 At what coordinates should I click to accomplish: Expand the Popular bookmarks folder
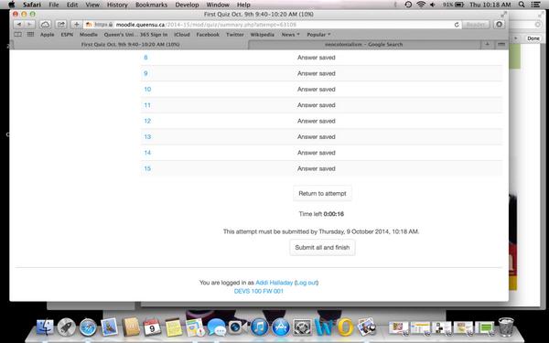click(318, 35)
